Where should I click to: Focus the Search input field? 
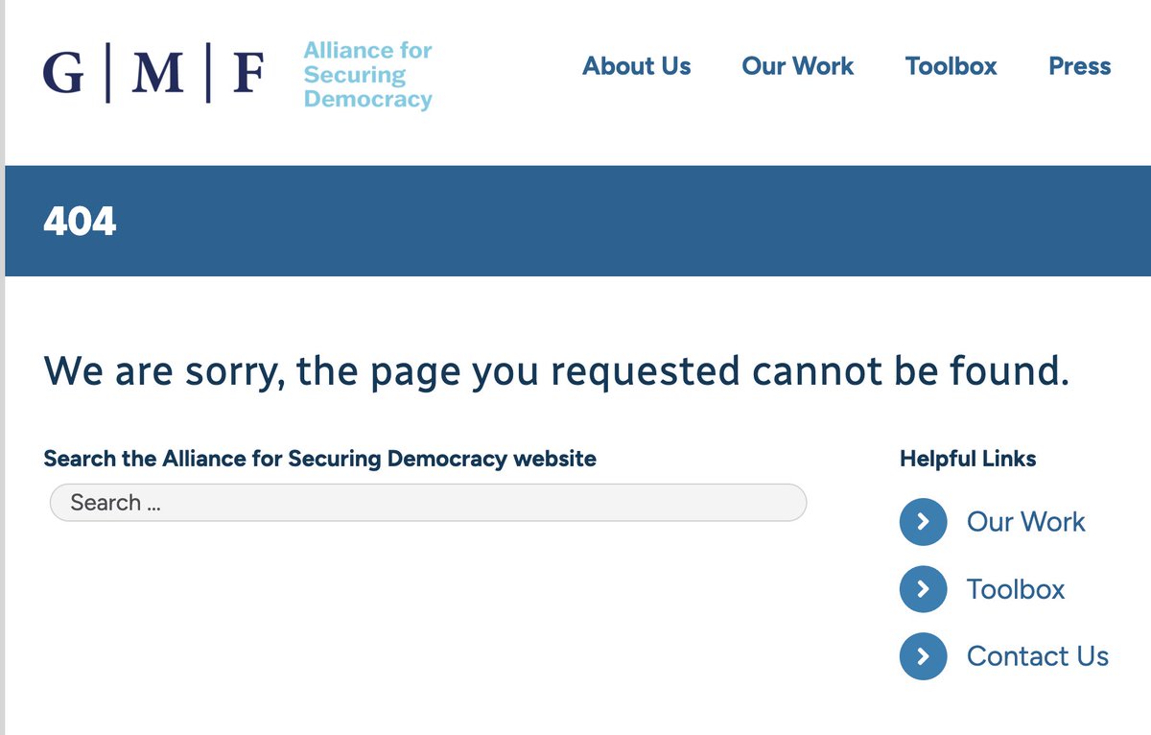428,503
